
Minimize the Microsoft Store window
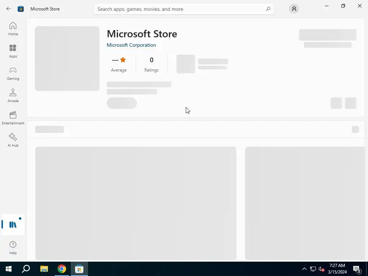(x=327, y=6)
